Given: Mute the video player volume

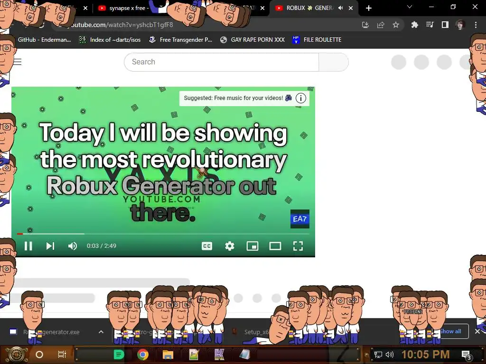Looking at the screenshot, I should click(x=73, y=246).
